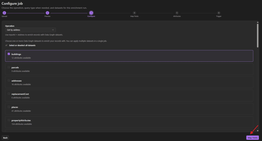262x141 pixels.
Task: Click 'Choose one or more Data Graph datasets' text
Action: pyautogui.click(x=56, y=41)
